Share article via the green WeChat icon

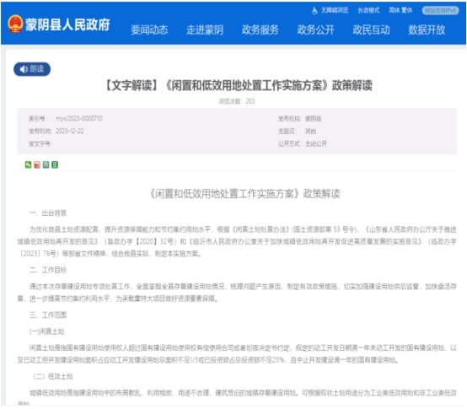[x=28, y=164]
